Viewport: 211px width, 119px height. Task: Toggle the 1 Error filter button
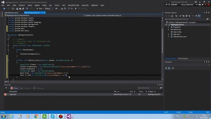click(15, 88)
